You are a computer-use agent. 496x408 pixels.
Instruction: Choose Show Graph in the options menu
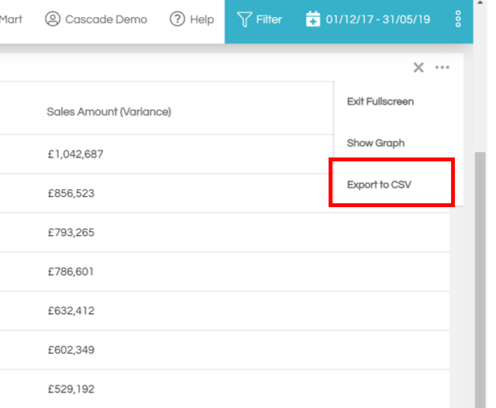pyautogui.click(x=375, y=143)
